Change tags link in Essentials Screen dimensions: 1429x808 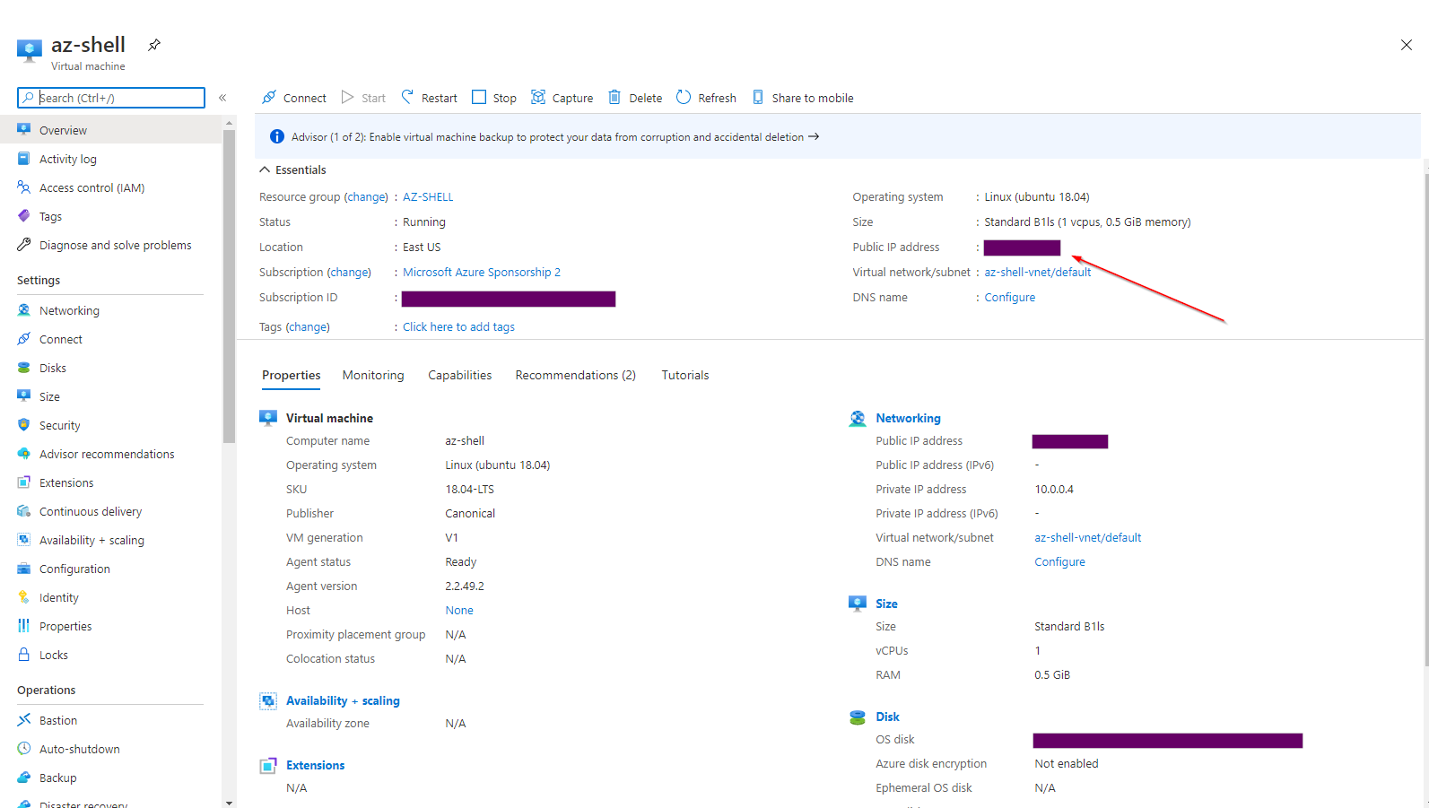click(308, 327)
